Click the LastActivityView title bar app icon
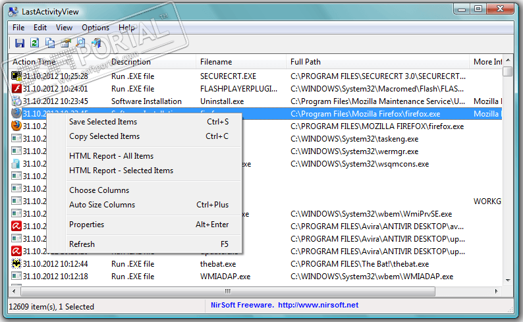The width and height of the screenshot is (523, 322). coord(14,12)
